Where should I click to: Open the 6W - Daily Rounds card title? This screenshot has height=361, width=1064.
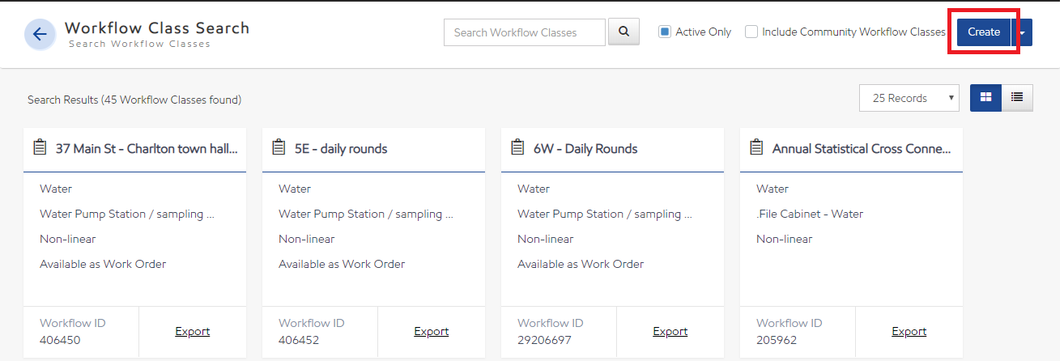click(585, 149)
